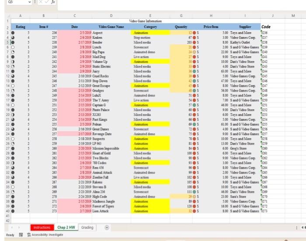Image resolution: width=306 pixels, height=241 pixels.
Task: Click the Greg's Store supplier cell
Action: coord(245,148)
